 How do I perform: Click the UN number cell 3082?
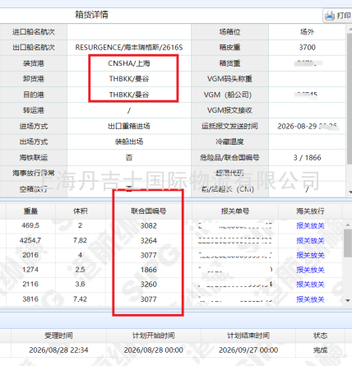[149, 226]
